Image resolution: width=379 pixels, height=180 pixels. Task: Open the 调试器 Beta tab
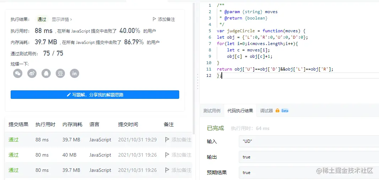[x=274, y=111]
